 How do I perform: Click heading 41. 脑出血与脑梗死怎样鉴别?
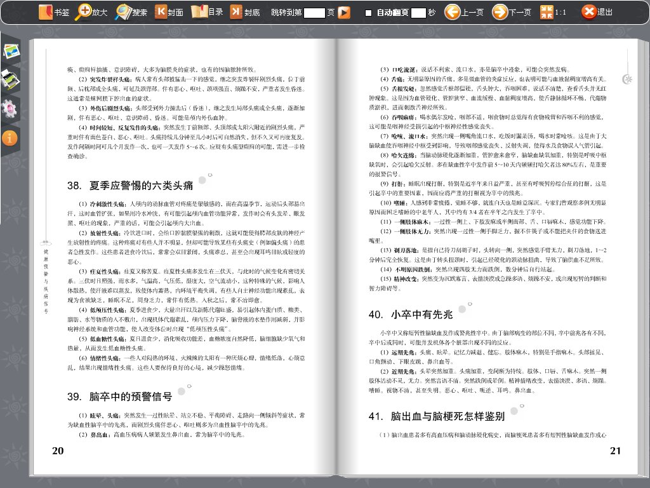(x=437, y=416)
